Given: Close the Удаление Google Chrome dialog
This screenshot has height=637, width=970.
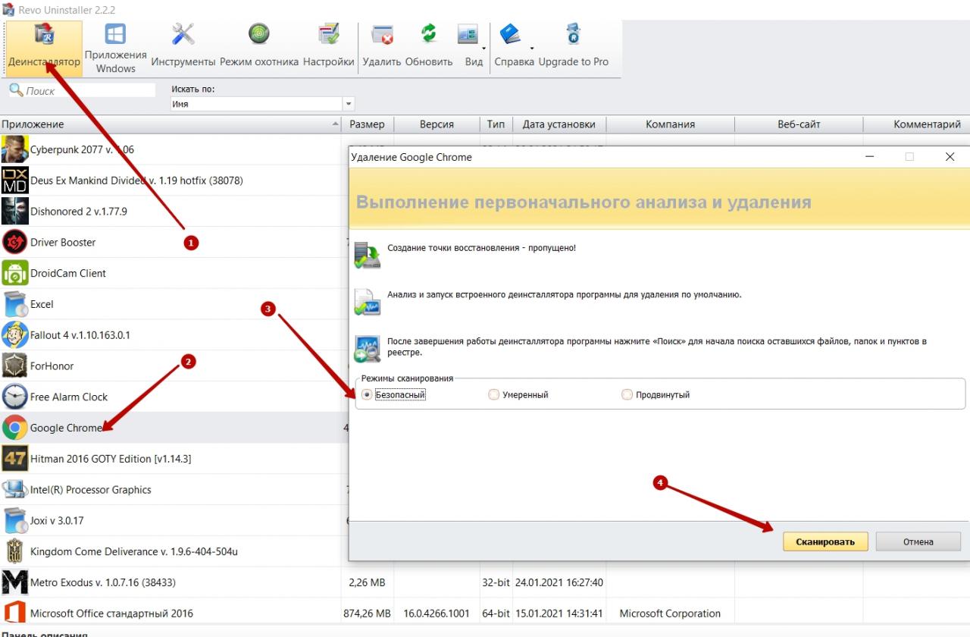Looking at the screenshot, I should (x=950, y=157).
